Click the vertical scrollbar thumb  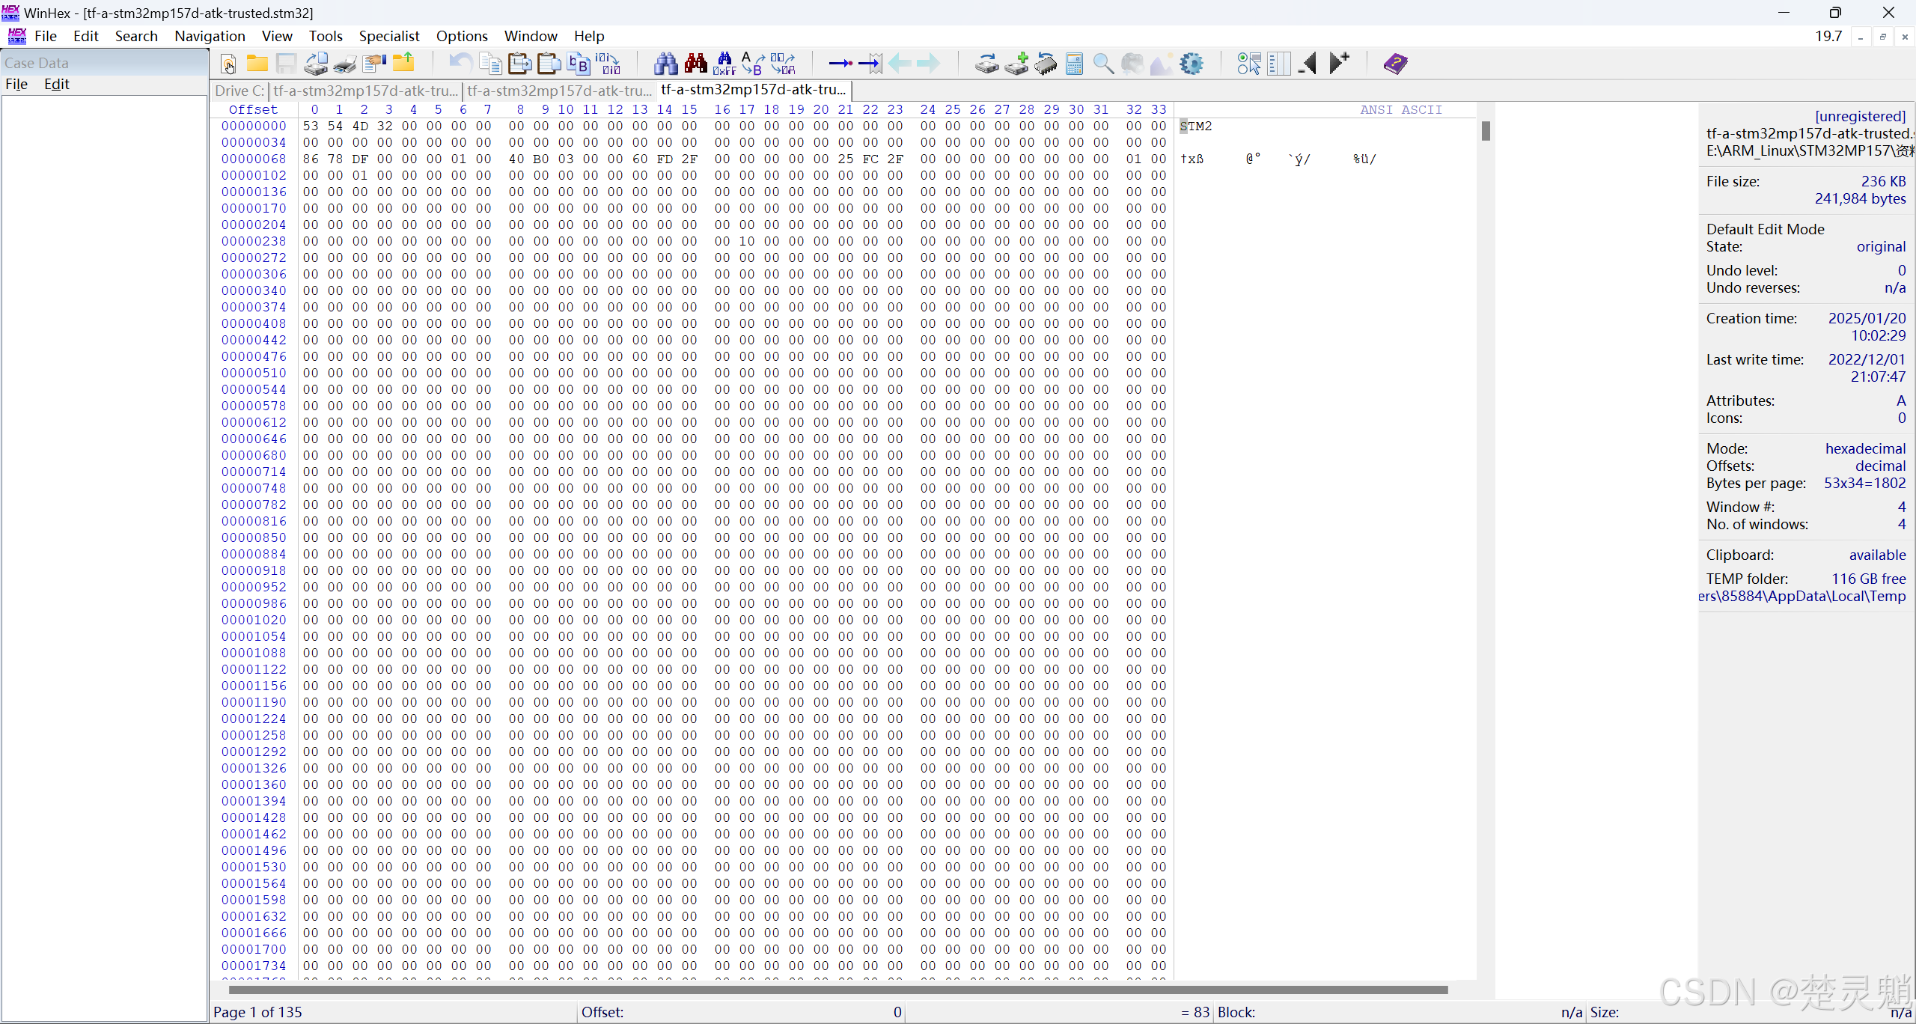(x=1486, y=131)
